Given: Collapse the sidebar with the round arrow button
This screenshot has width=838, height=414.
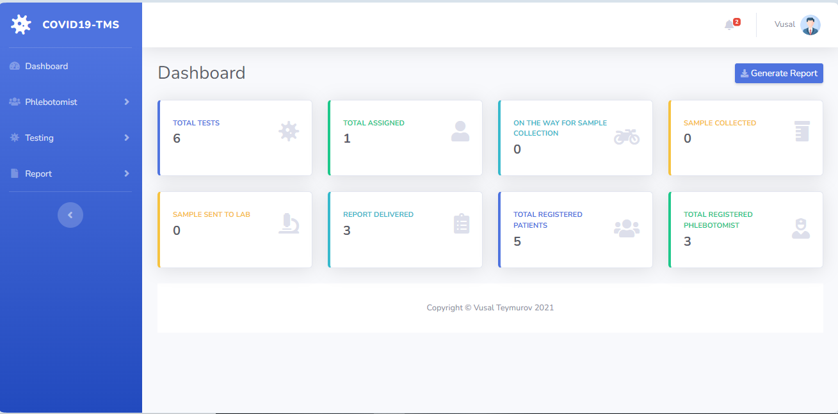Looking at the screenshot, I should pos(70,215).
